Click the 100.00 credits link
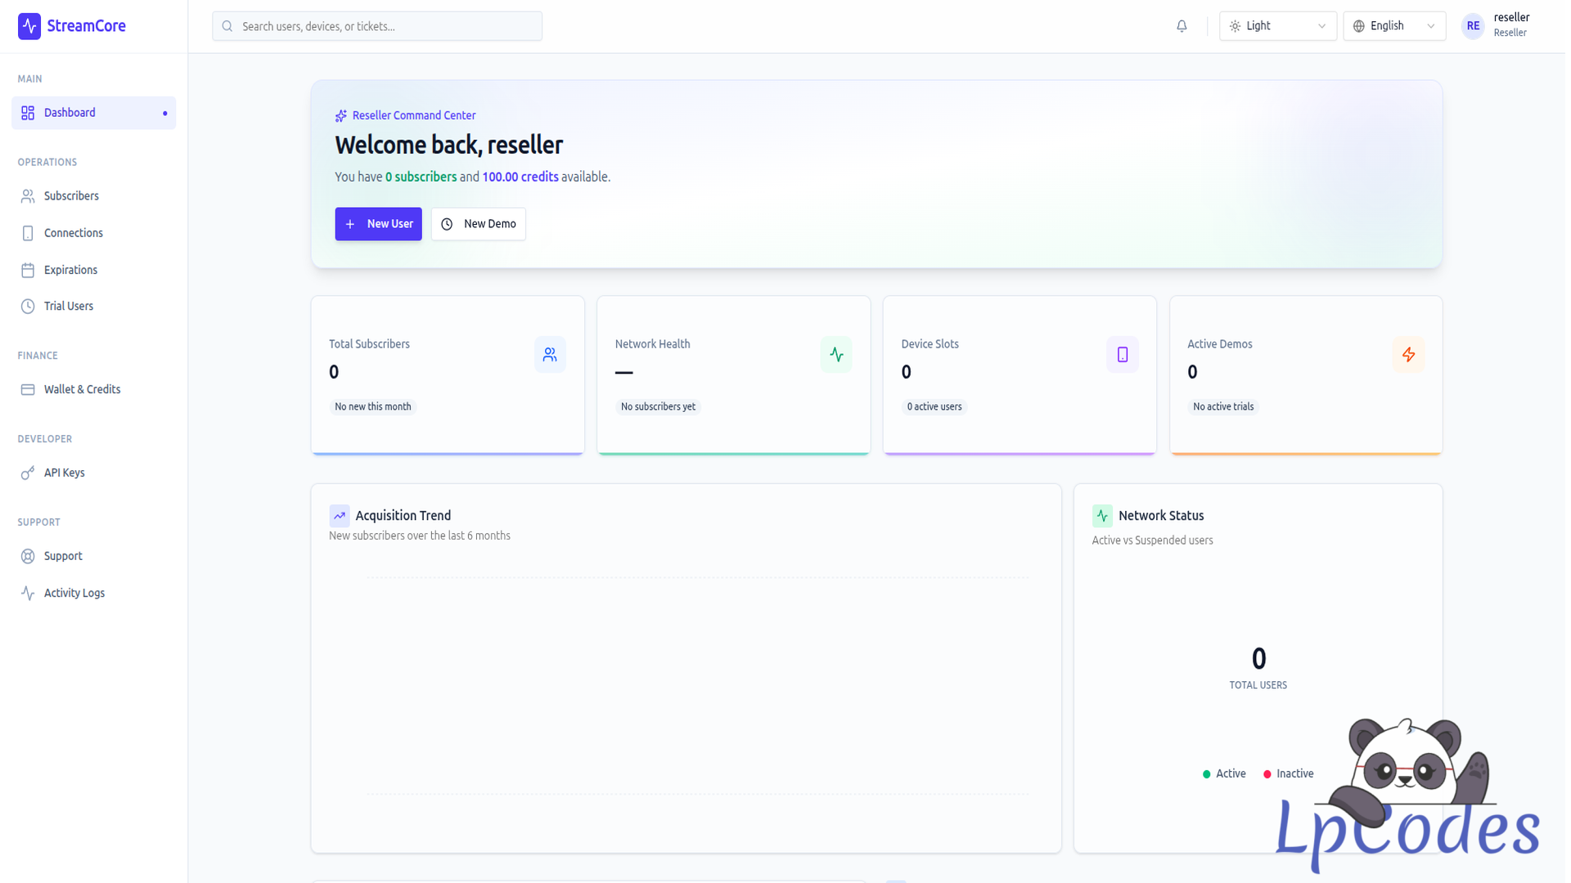1571x883 pixels. point(520,177)
